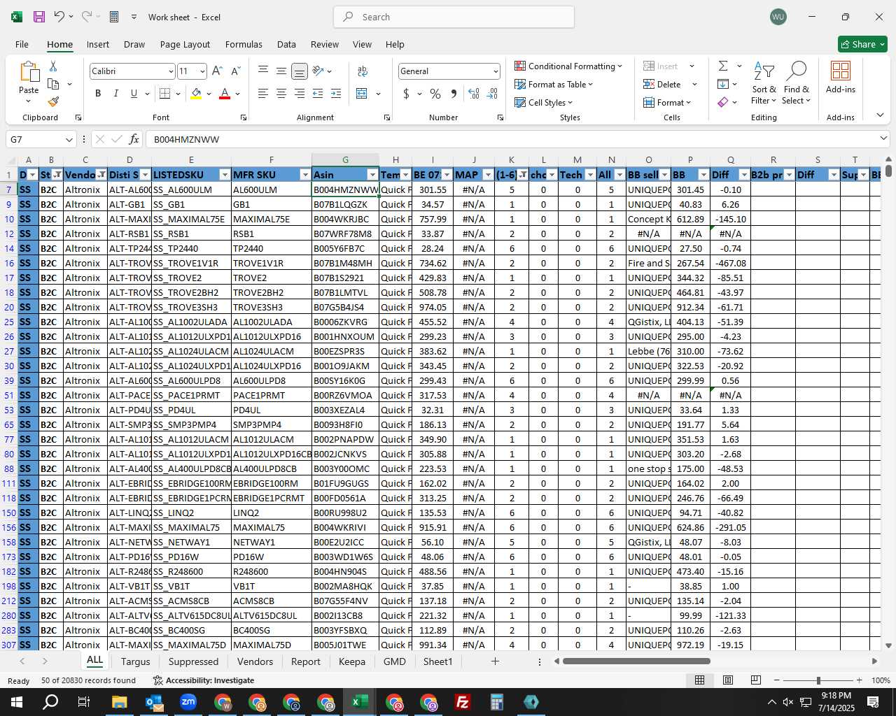This screenshot has height=716, width=896.
Task: Click the Format as Table button
Action: (x=554, y=84)
